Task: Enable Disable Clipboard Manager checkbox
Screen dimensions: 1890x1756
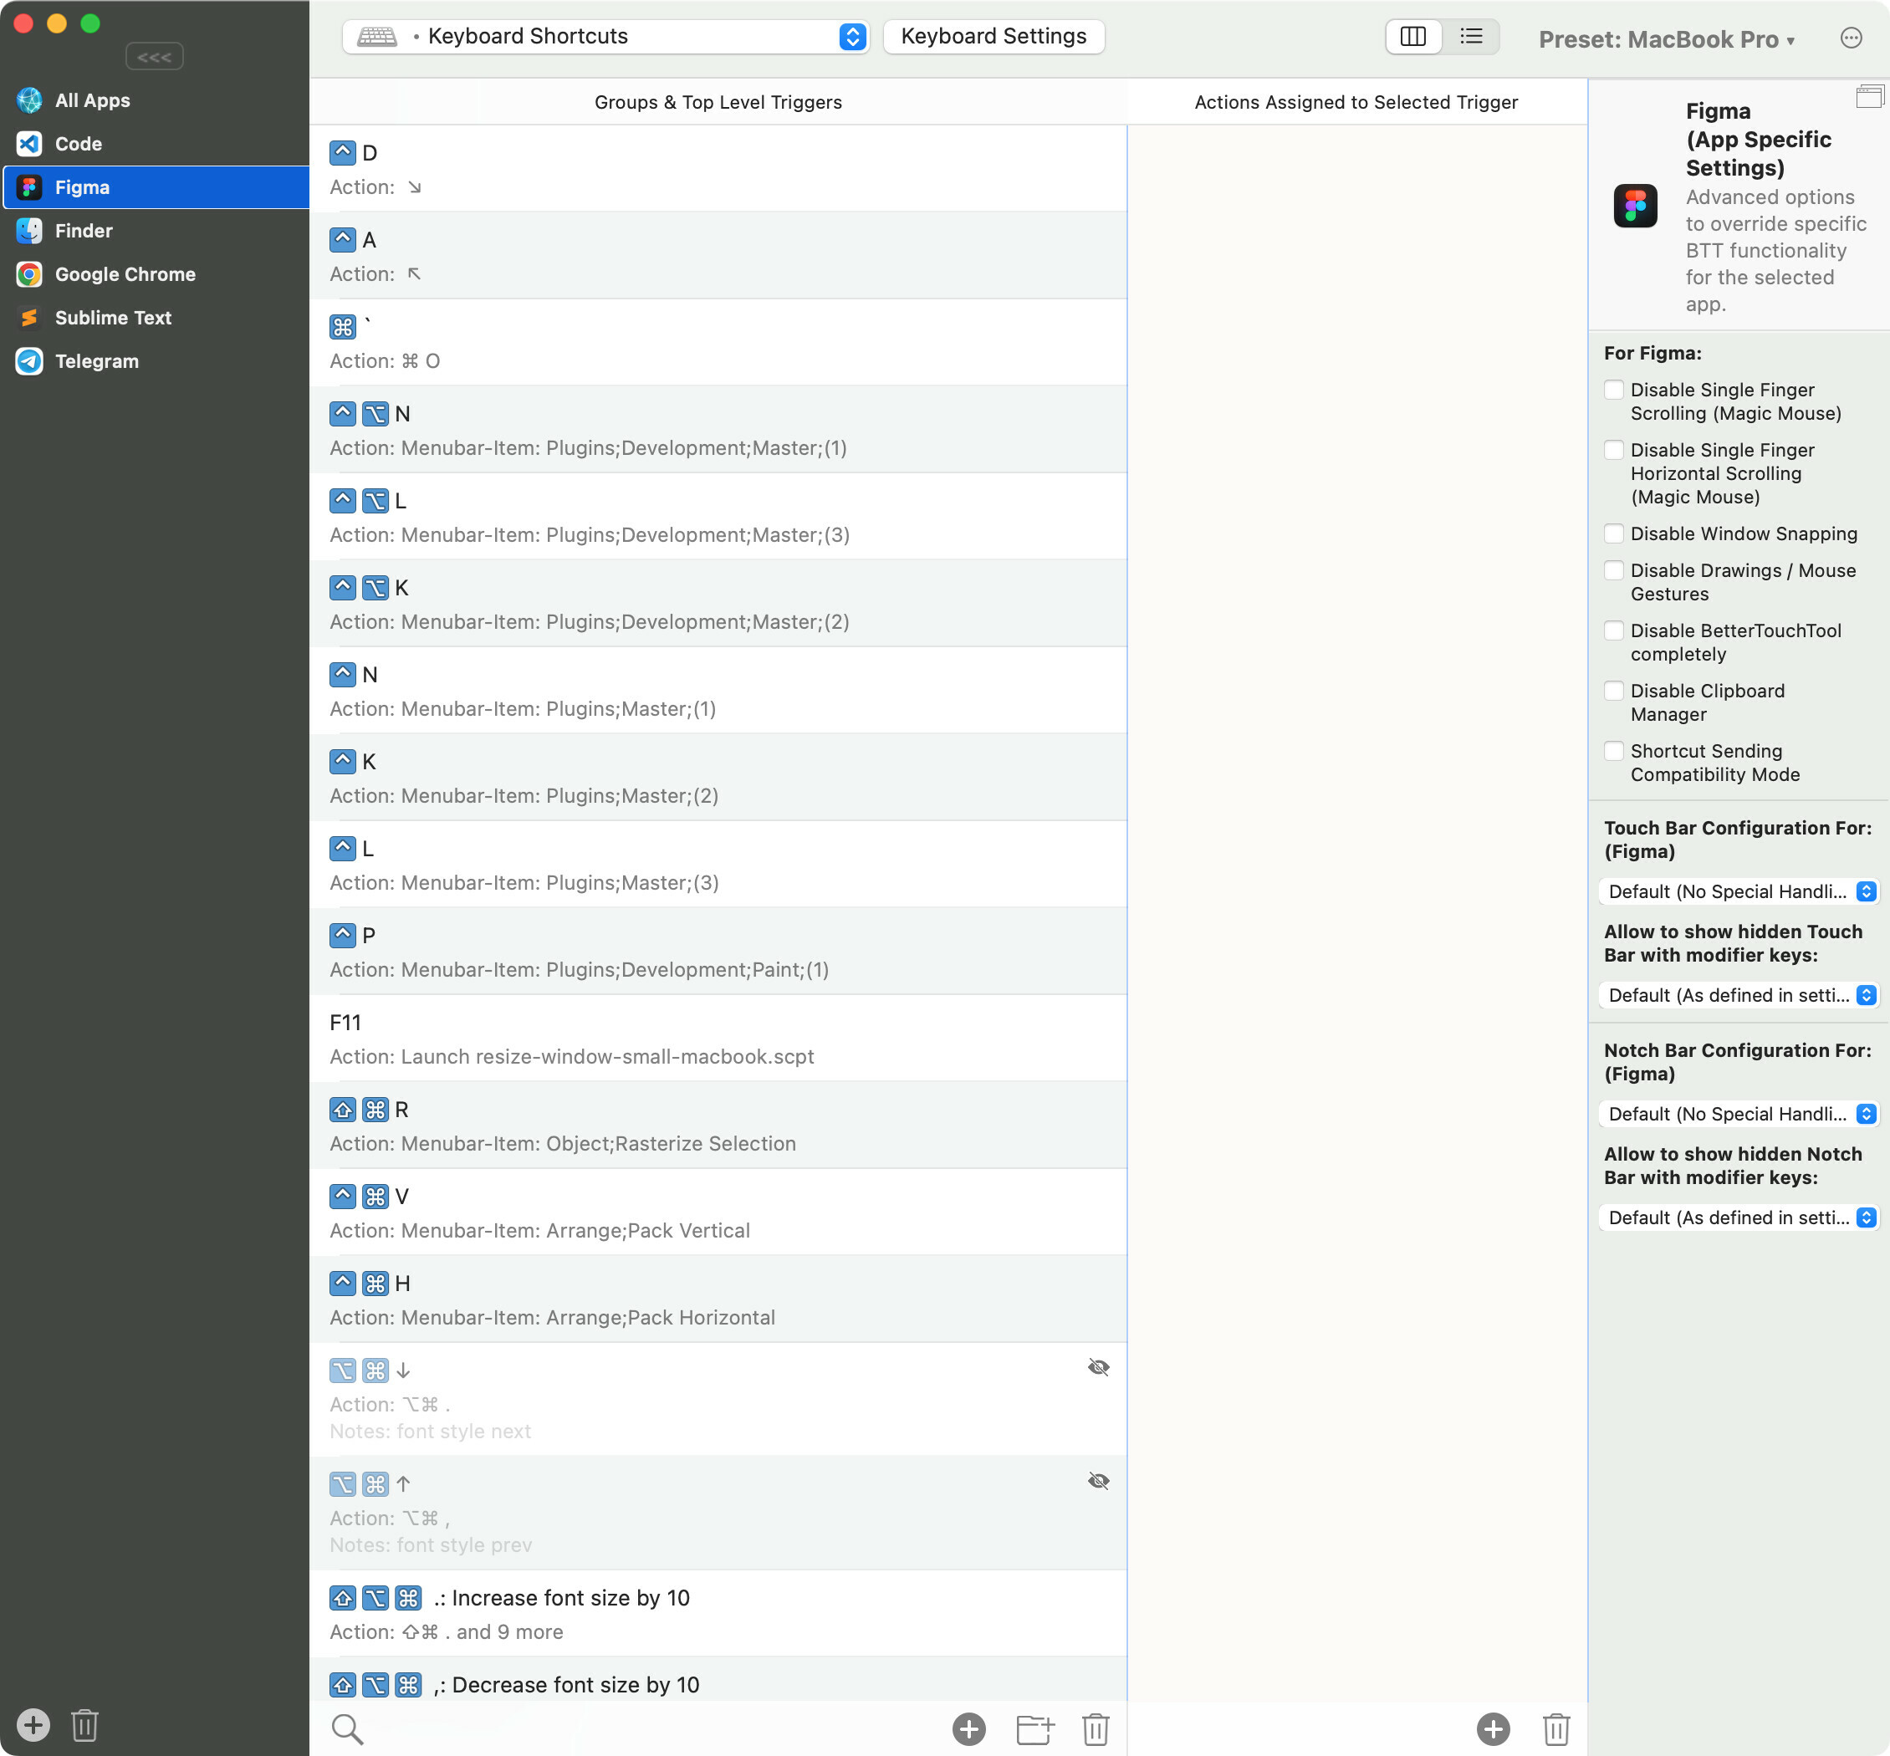Action: 1613,690
